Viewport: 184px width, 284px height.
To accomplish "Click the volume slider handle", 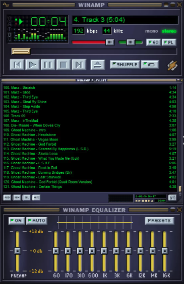I will tap(110, 42).
